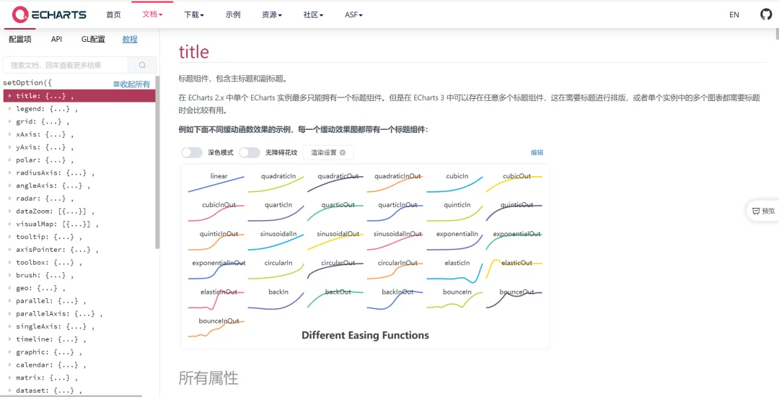Click the 编辑 edit link
This screenshot has height=397, width=779.
coord(537,152)
